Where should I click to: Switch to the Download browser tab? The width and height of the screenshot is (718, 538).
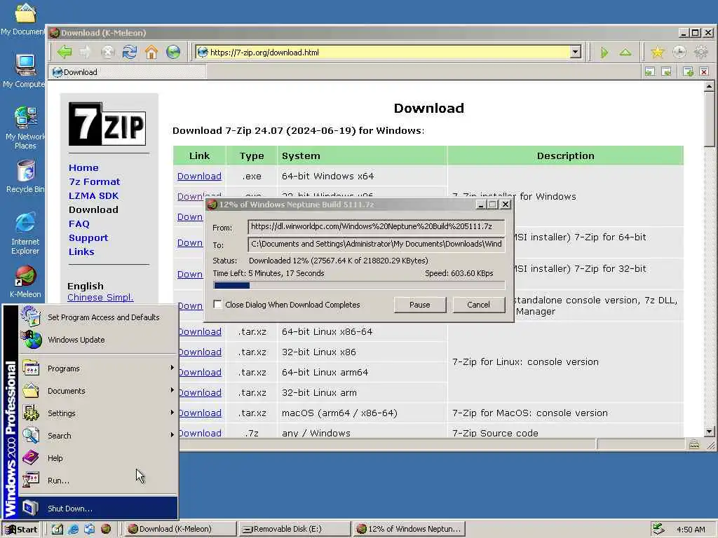click(128, 72)
